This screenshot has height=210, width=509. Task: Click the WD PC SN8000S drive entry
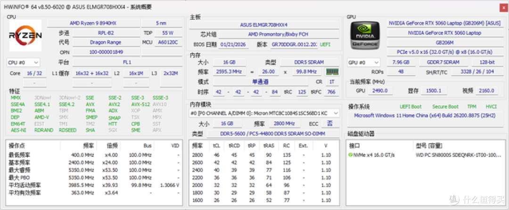pyautogui.click(x=459, y=155)
